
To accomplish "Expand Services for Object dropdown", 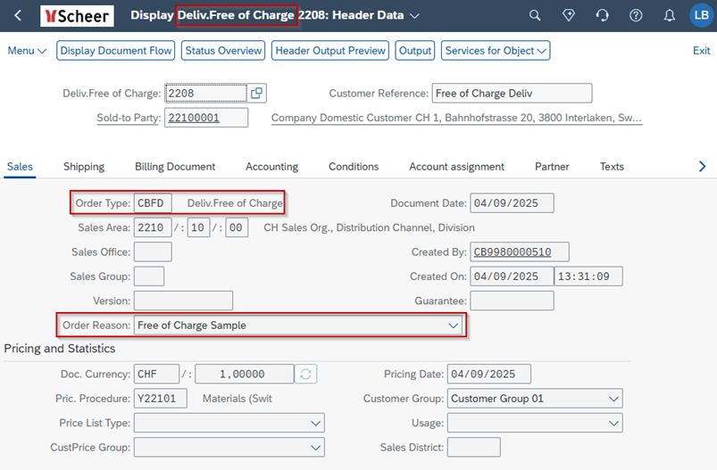I will (x=496, y=51).
